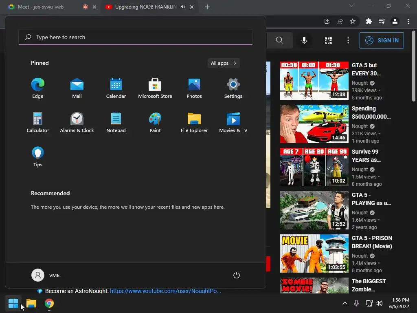This screenshot has height=313, width=417.
Task: Open File Explorer from the taskbar
Action: pos(31,303)
